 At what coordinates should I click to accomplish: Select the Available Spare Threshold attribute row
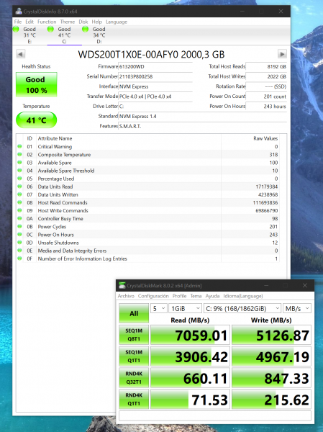[148, 171]
